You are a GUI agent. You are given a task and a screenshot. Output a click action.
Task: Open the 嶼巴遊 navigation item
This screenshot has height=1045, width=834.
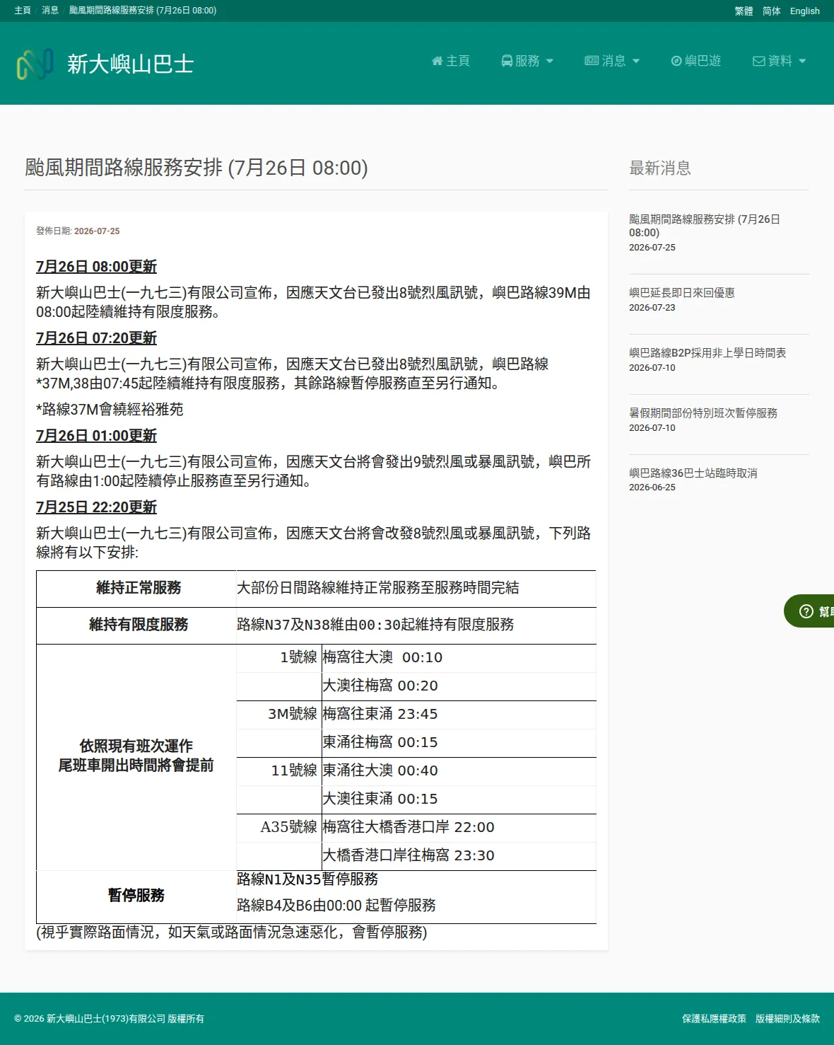696,61
